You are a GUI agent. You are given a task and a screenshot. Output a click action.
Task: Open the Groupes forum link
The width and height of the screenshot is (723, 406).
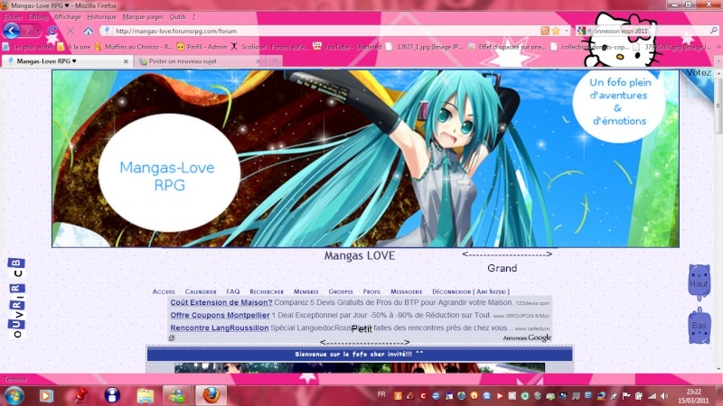click(341, 291)
